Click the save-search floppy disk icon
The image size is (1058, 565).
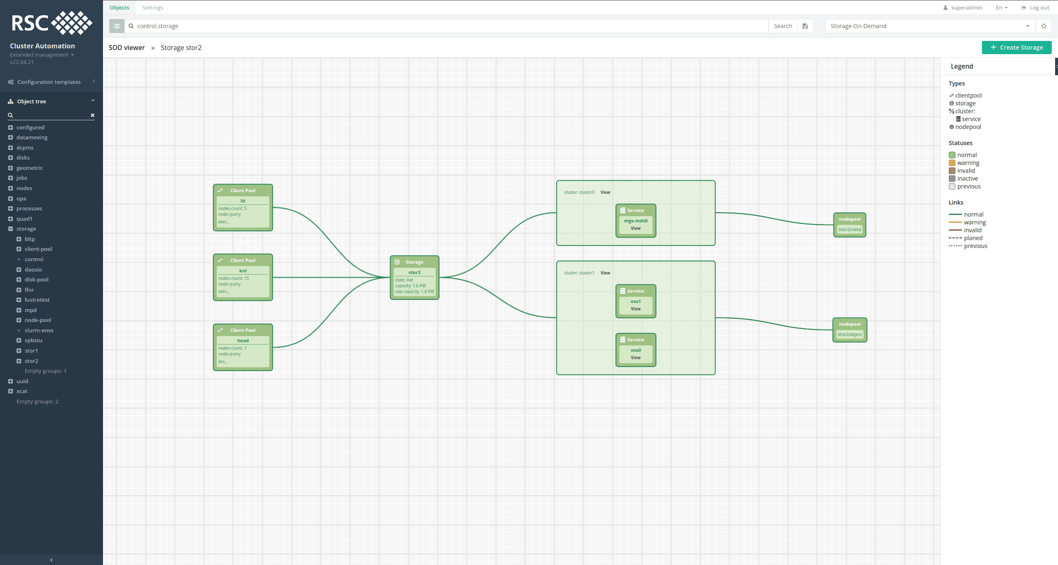[804, 26]
